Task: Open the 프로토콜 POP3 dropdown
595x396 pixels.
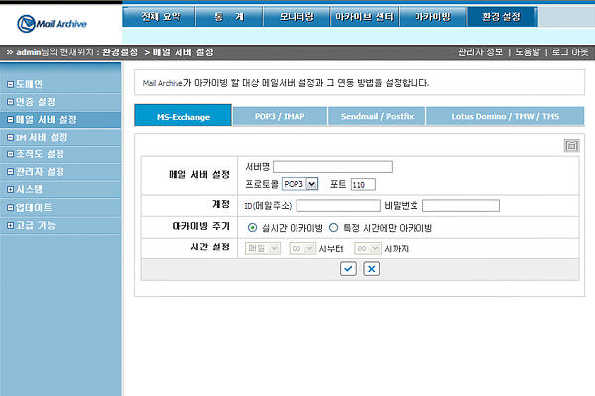Action: pyautogui.click(x=299, y=184)
